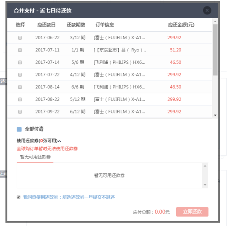Click the 富士 FUJIFILM order on 2017-07-22

coord(119,75)
